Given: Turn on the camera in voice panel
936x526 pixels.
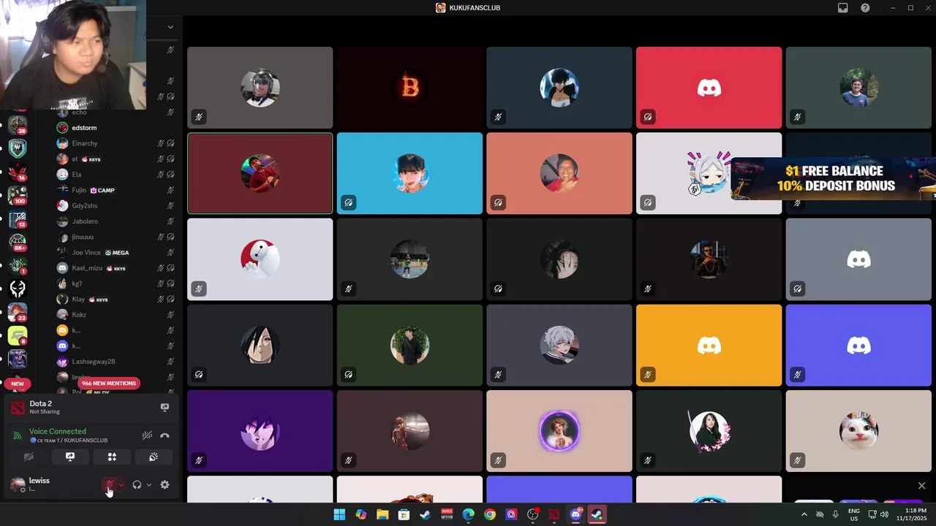Looking at the screenshot, I should point(29,457).
